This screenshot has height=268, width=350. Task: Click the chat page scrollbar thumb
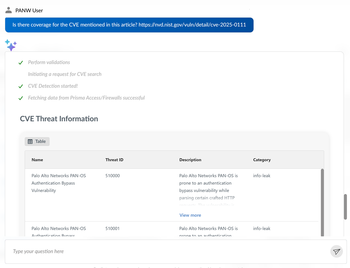pyautogui.click(x=345, y=207)
